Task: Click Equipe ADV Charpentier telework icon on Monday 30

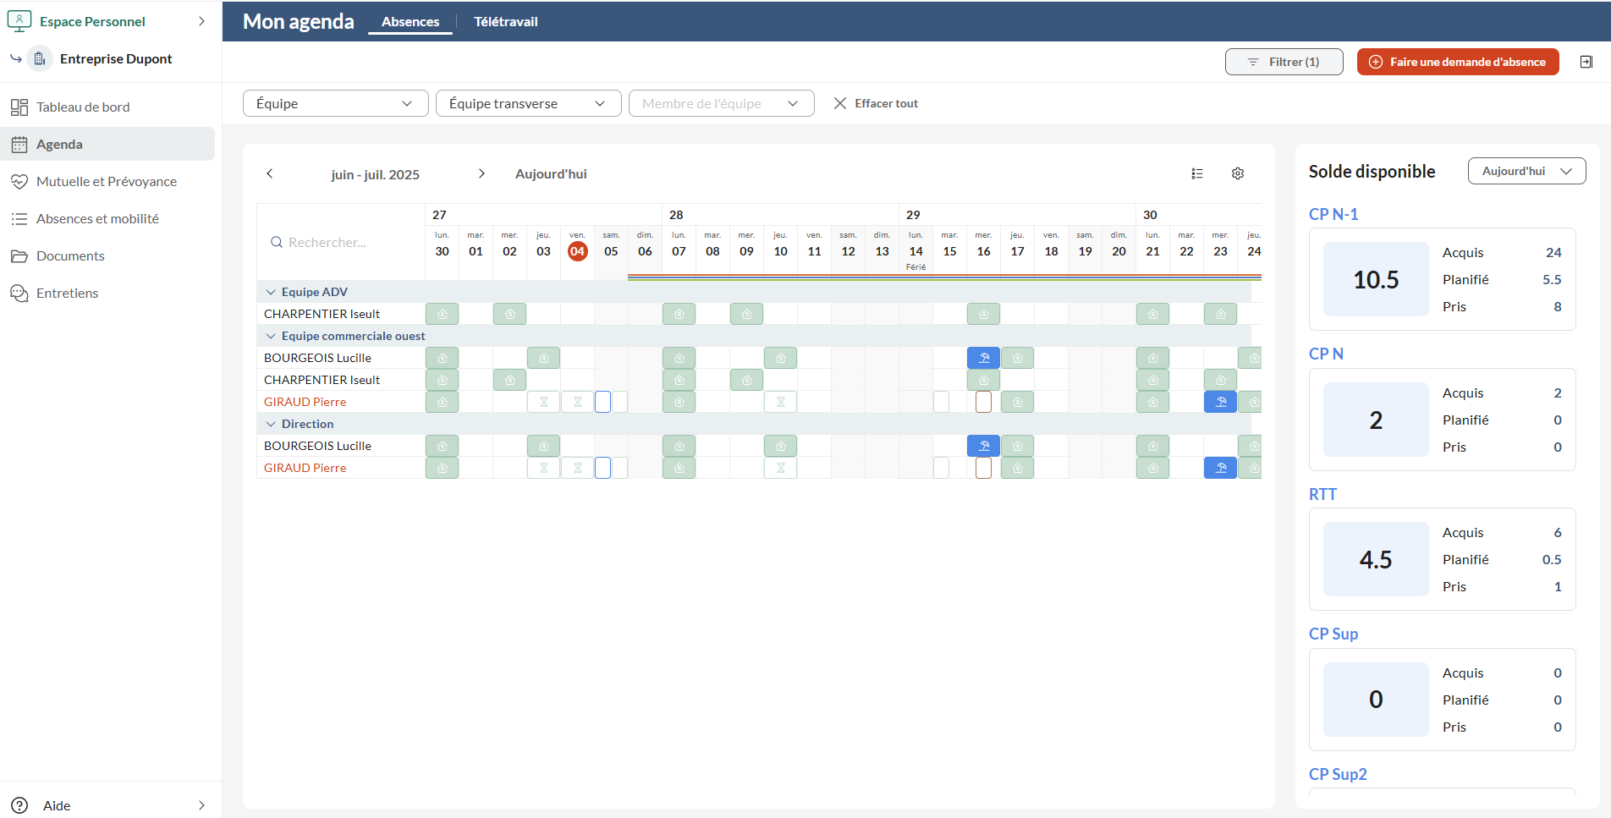Action: click(443, 314)
